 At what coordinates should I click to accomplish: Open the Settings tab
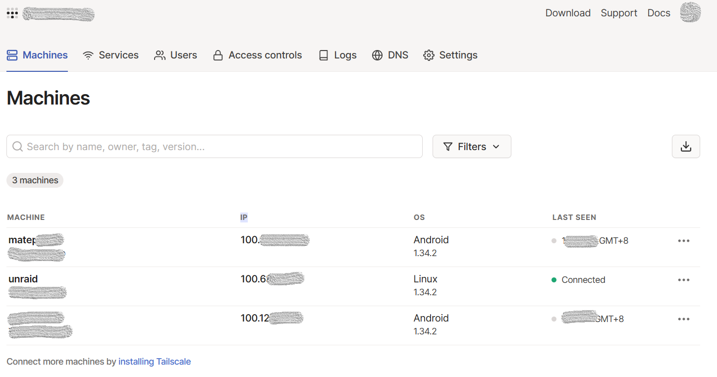450,55
